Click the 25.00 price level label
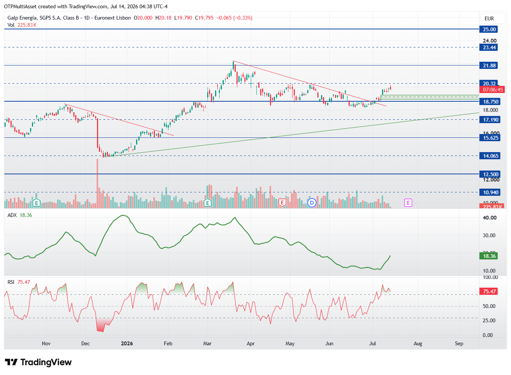Image resolution: width=511 pixels, height=375 pixels. point(490,29)
